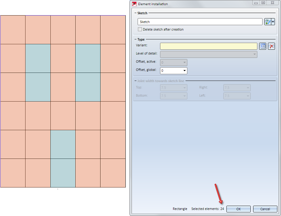This screenshot has width=281, height=216.
Task: Open the Bottom joint width dropdown
Action: [x=173, y=96]
